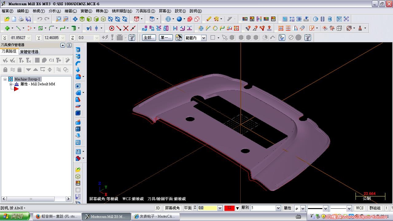
Task: Click the 群組組 button
Action: pos(375,208)
